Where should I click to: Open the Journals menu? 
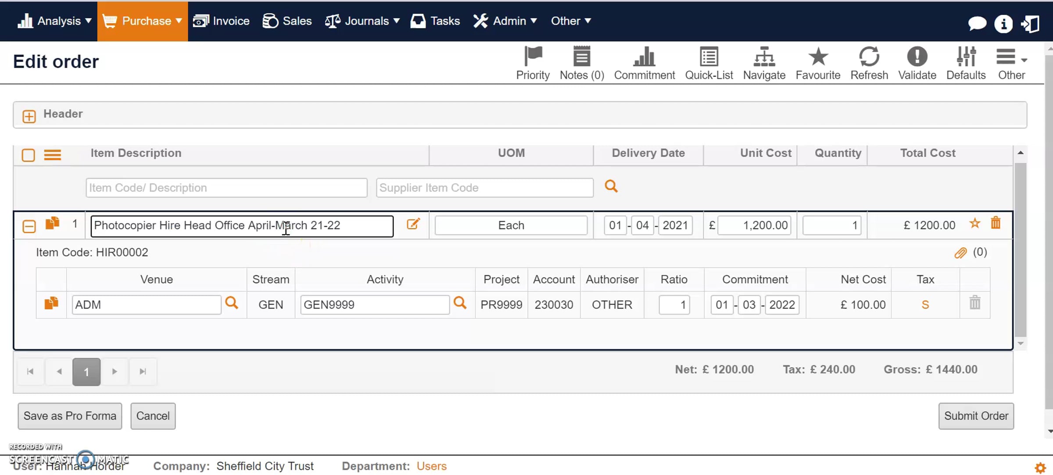[362, 21]
